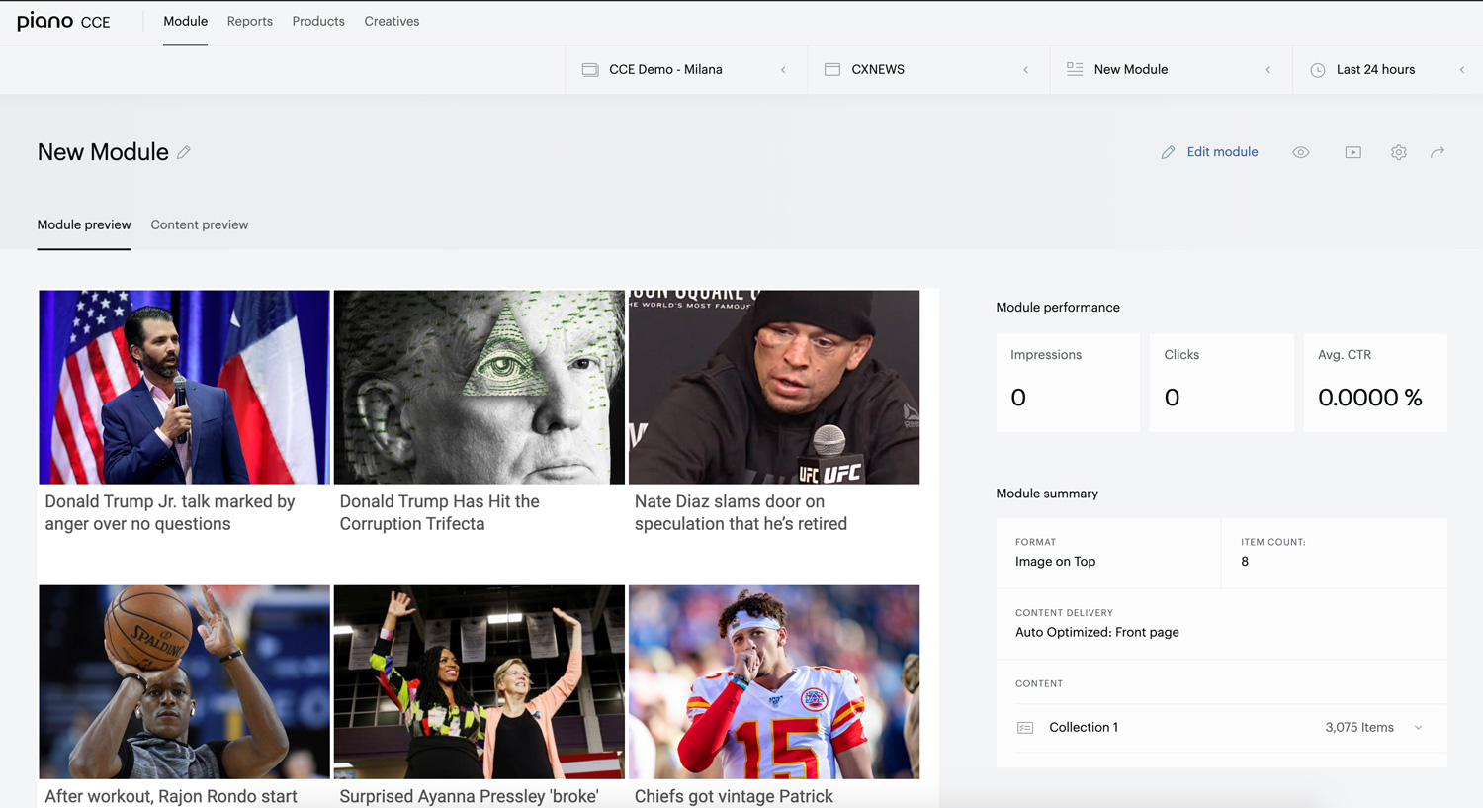Image resolution: width=1483 pixels, height=808 pixels.
Task: Click the share arrow icon
Action: tap(1438, 152)
